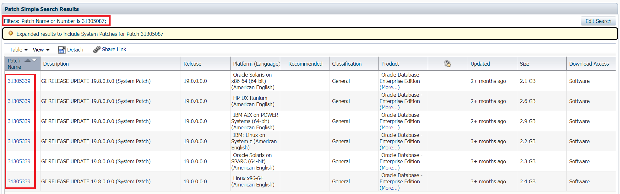Click the Patch Simple Search Results title
This screenshot has width=620, height=194.
[x=42, y=9]
